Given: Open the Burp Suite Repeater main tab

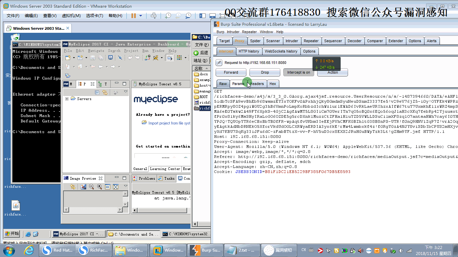Looking at the screenshot, I should (311, 41).
